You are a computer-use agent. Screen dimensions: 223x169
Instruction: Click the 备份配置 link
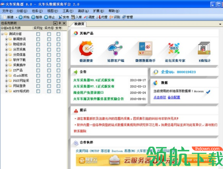[174, 97]
